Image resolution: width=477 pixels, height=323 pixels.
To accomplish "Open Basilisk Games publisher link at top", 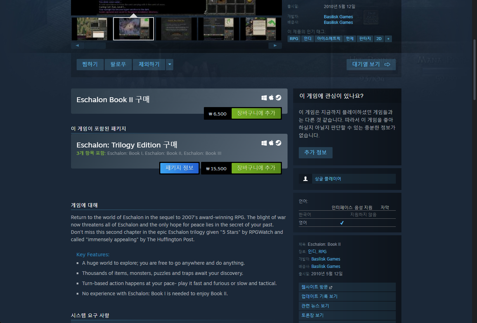I will pos(338,22).
